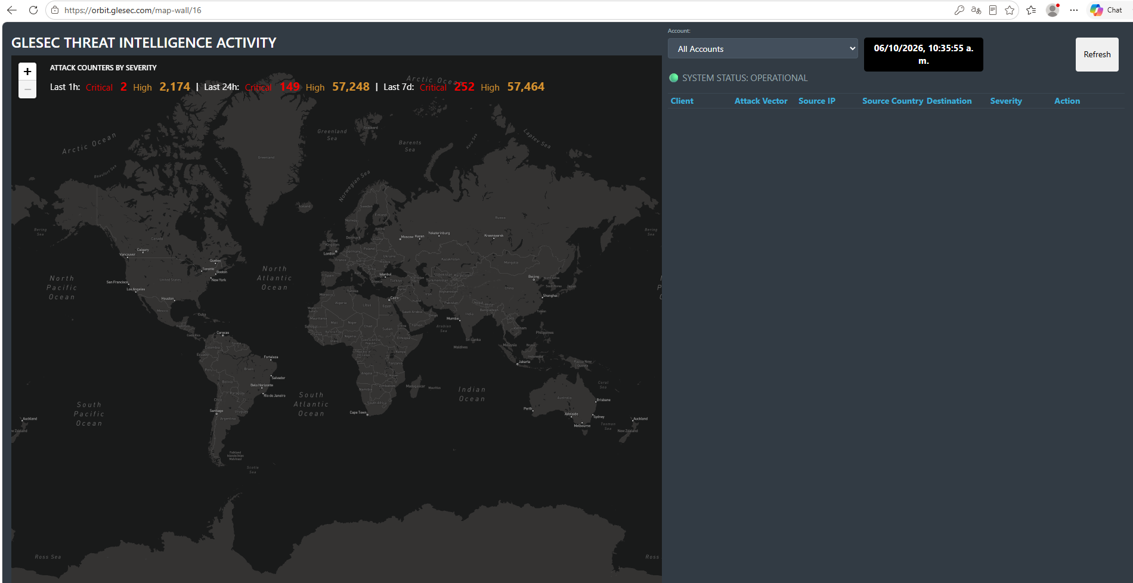Click the Greenland Sea label on the map

tap(332, 135)
